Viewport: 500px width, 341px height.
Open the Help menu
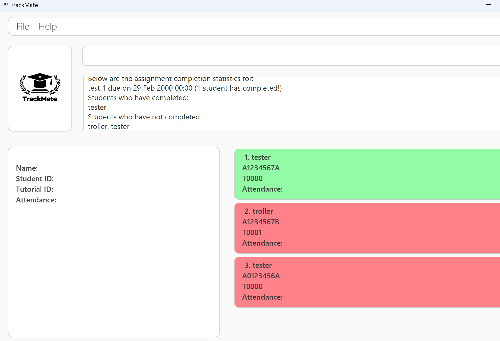click(x=47, y=26)
